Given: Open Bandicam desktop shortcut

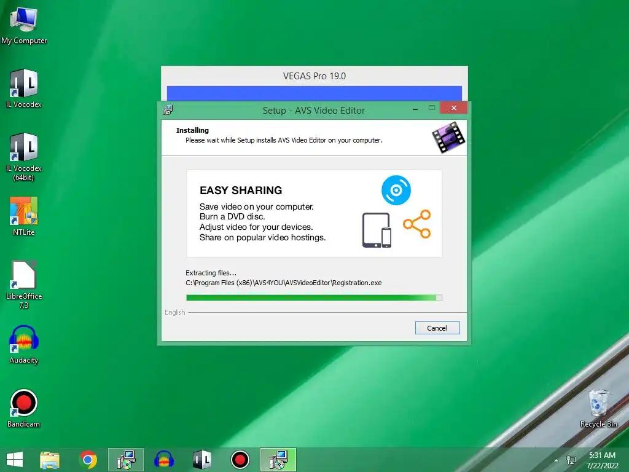Looking at the screenshot, I should pyautogui.click(x=24, y=408).
